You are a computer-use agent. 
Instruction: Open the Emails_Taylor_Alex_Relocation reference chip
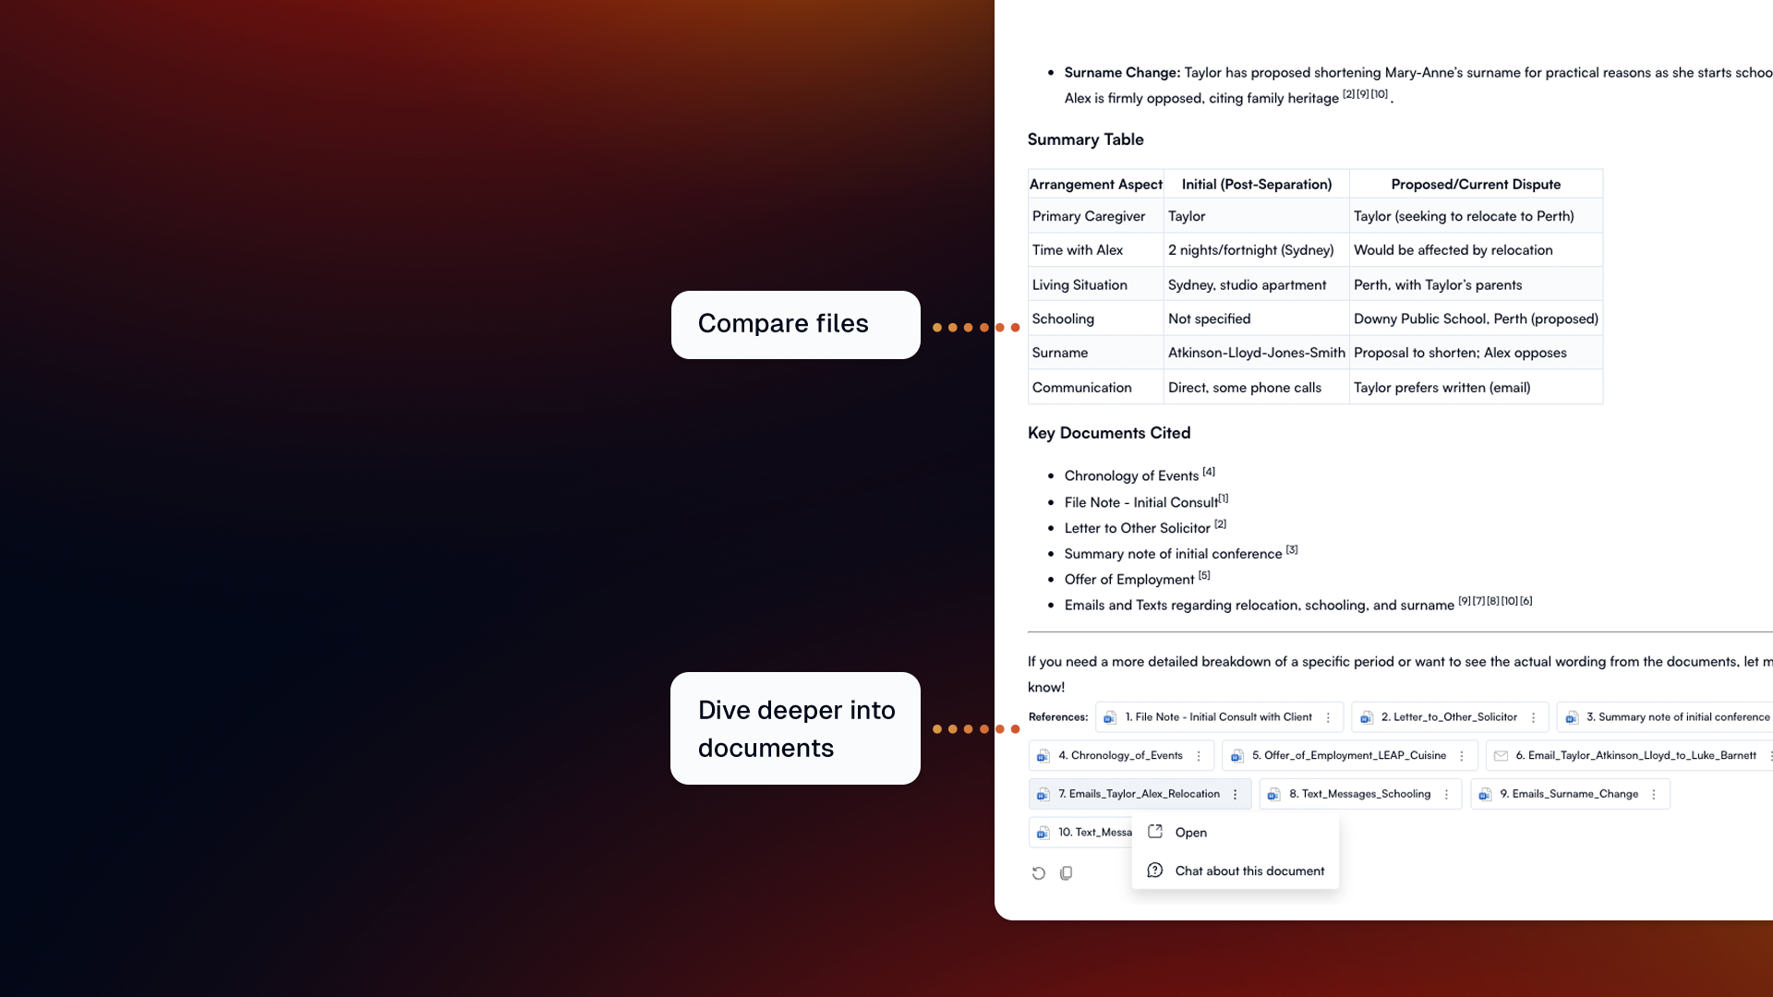[1138, 794]
